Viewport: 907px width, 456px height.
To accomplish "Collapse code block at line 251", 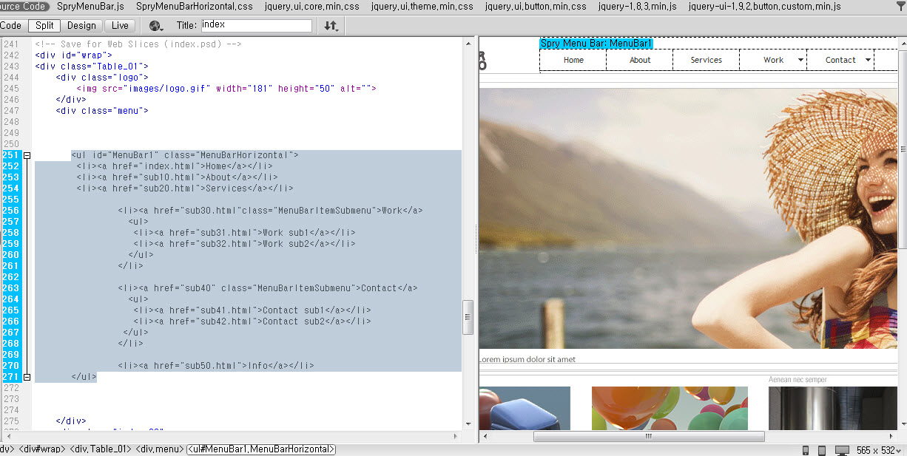I will [27, 155].
